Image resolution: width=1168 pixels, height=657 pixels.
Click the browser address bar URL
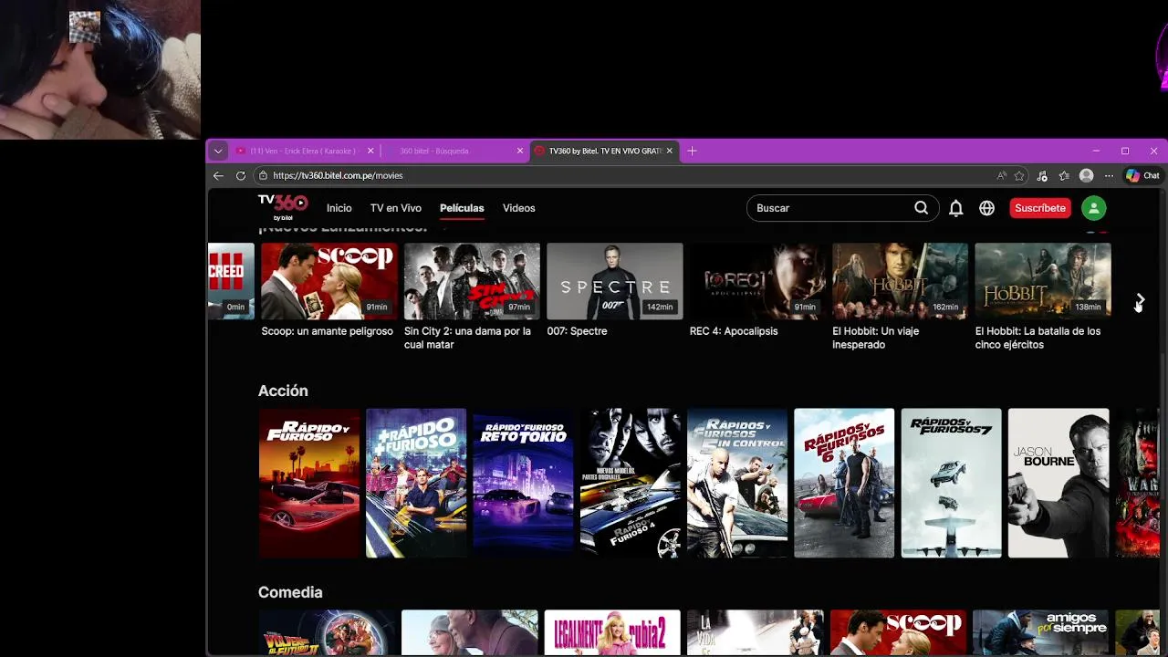338,175
